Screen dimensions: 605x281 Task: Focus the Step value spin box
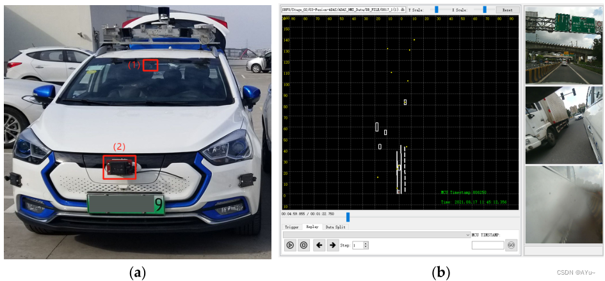pos(360,245)
